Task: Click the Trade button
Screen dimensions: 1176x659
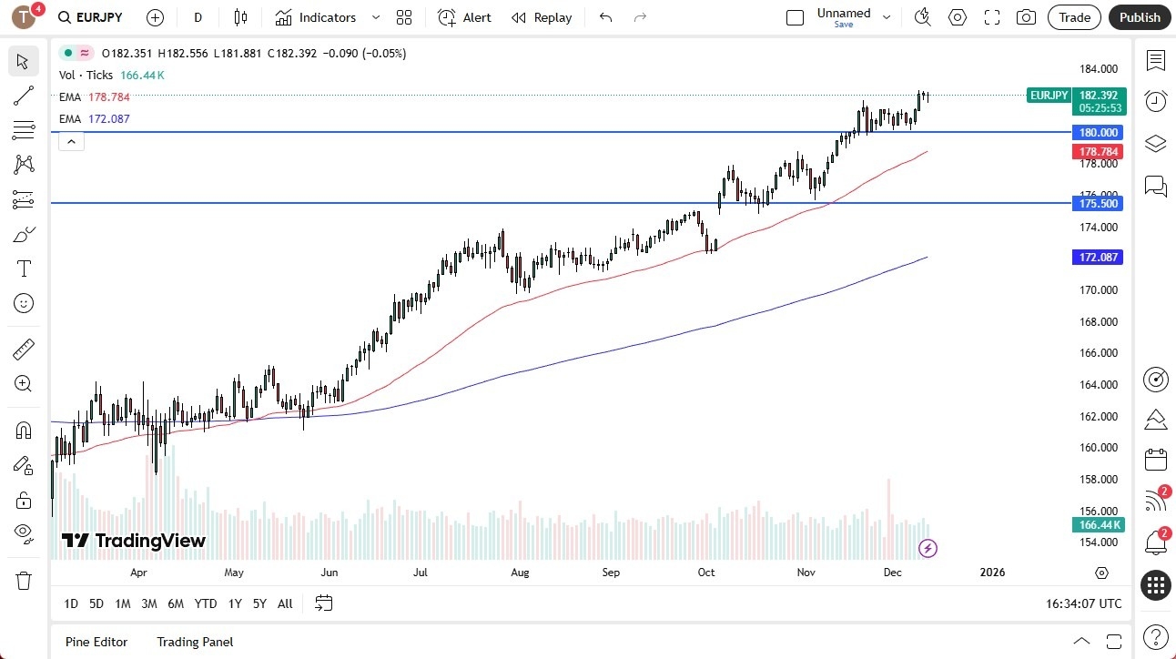Action: coord(1074,17)
